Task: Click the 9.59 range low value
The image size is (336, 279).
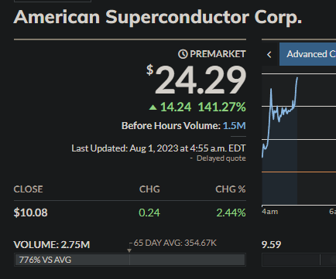Action: tap(271, 245)
